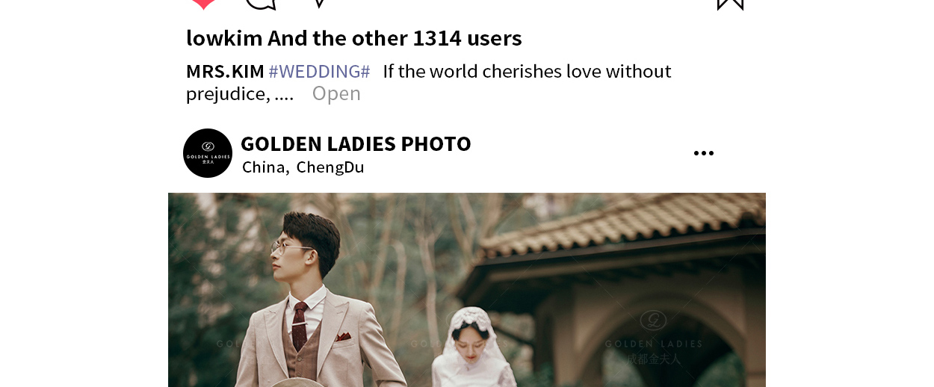Tap the share icon beside comment bubble
The width and height of the screenshot is (934, 387).
coord(319,3)
